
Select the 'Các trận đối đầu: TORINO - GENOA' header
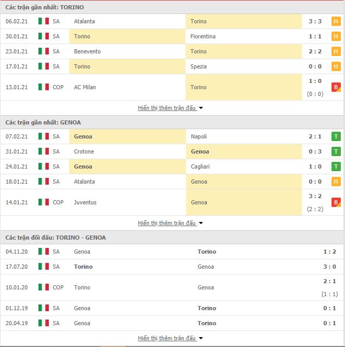172,238
